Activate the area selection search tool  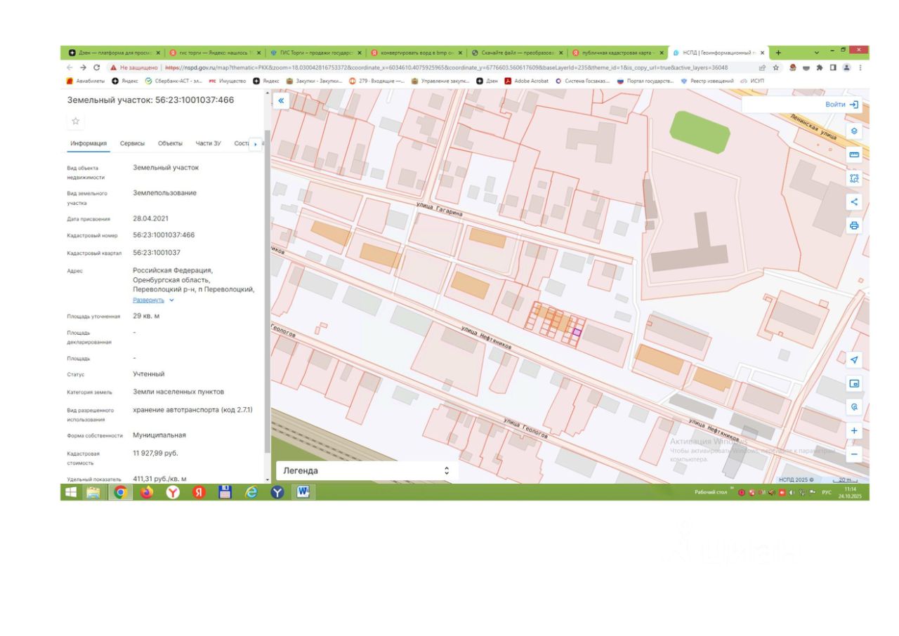point(854,178)
